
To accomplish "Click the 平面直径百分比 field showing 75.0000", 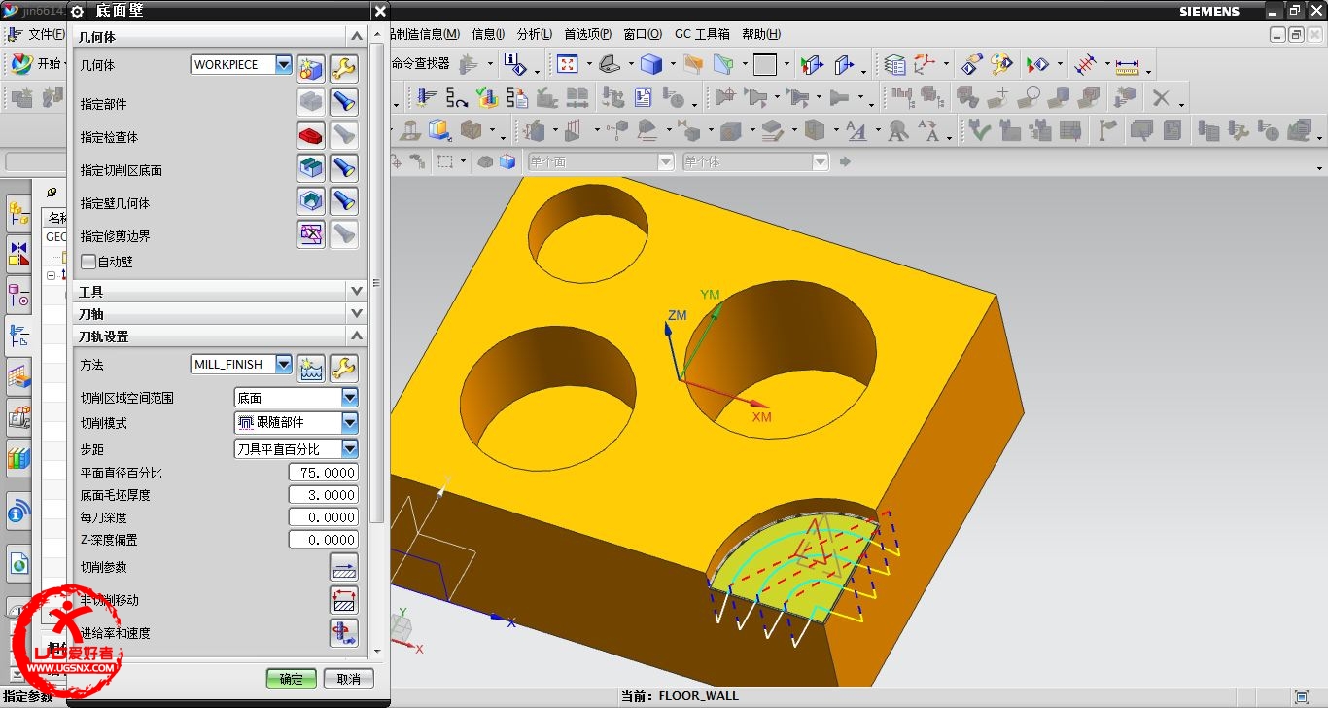I will 324,473.
